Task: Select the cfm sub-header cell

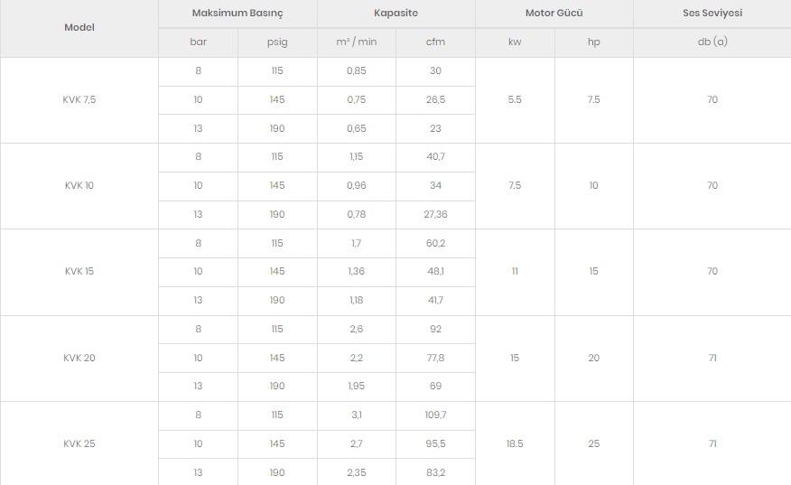Action: (435, 42)
